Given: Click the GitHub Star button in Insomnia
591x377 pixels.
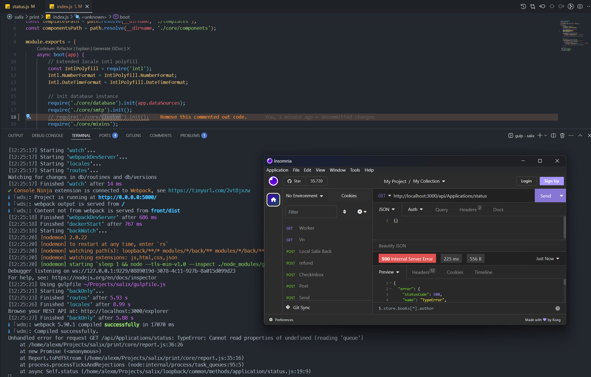Looking at the screenshot, I should pos(294,181).
